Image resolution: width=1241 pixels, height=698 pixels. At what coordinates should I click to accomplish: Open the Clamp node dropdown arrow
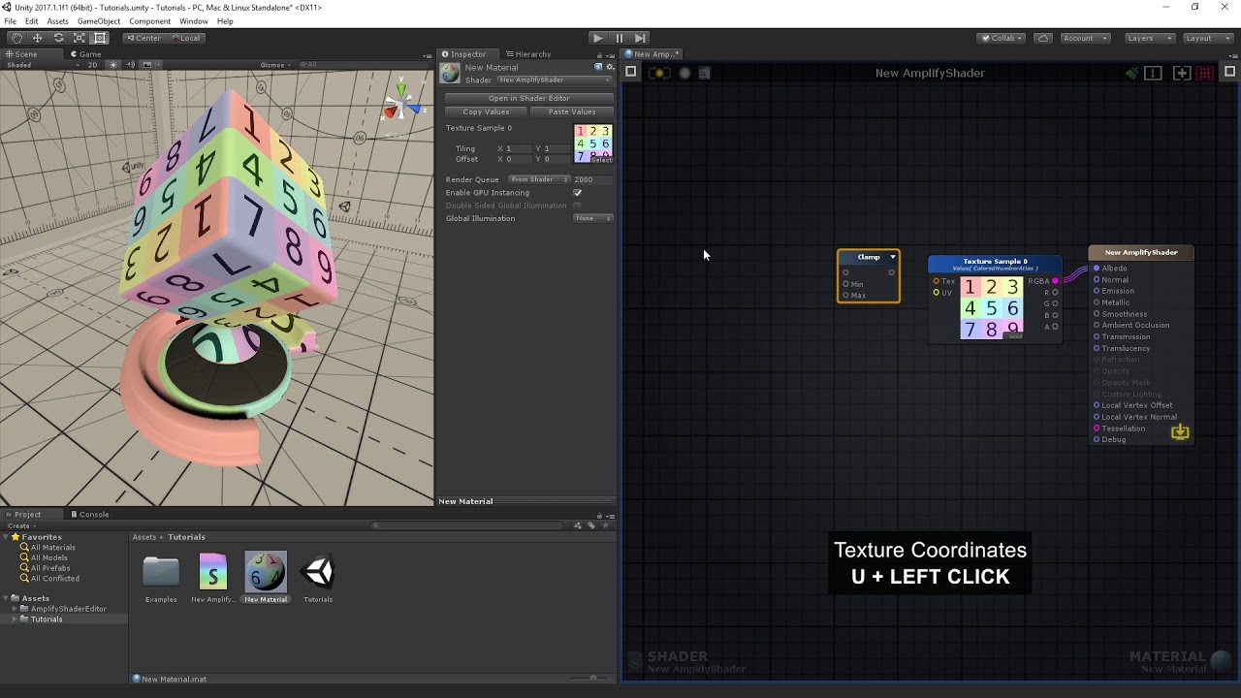pos(893,257)
